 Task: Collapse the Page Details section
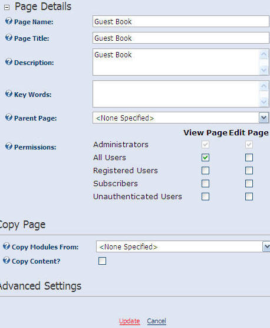point(6,8)
